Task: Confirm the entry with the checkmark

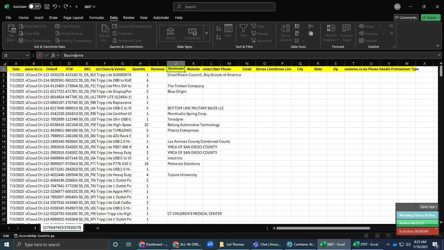Action: pyautogui.click(x=46, y=55)
